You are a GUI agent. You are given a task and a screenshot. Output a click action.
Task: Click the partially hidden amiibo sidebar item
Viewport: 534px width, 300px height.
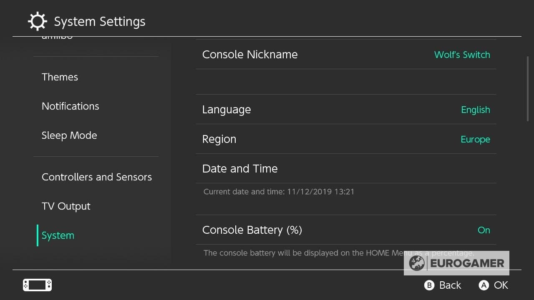click(58, 37)
